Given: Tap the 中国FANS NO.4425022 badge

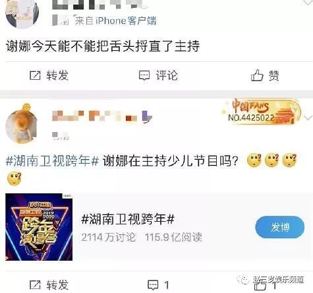Looking at the screenshot, I should [x=263, y=112].
